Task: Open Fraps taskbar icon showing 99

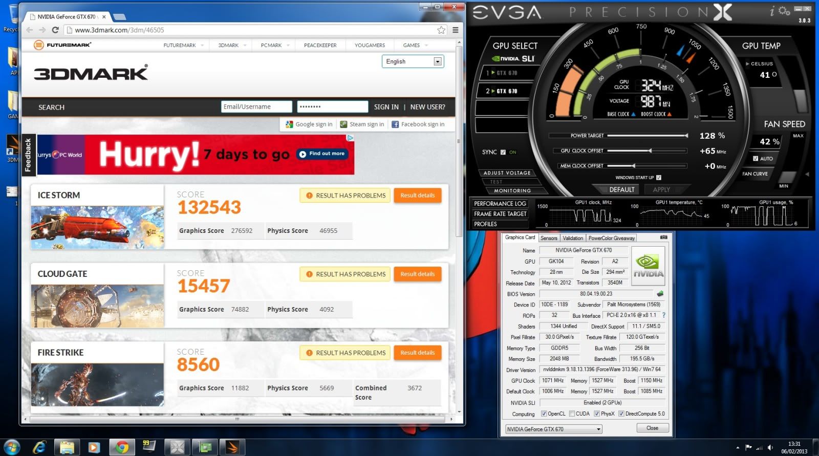Action: click(149, 447)
